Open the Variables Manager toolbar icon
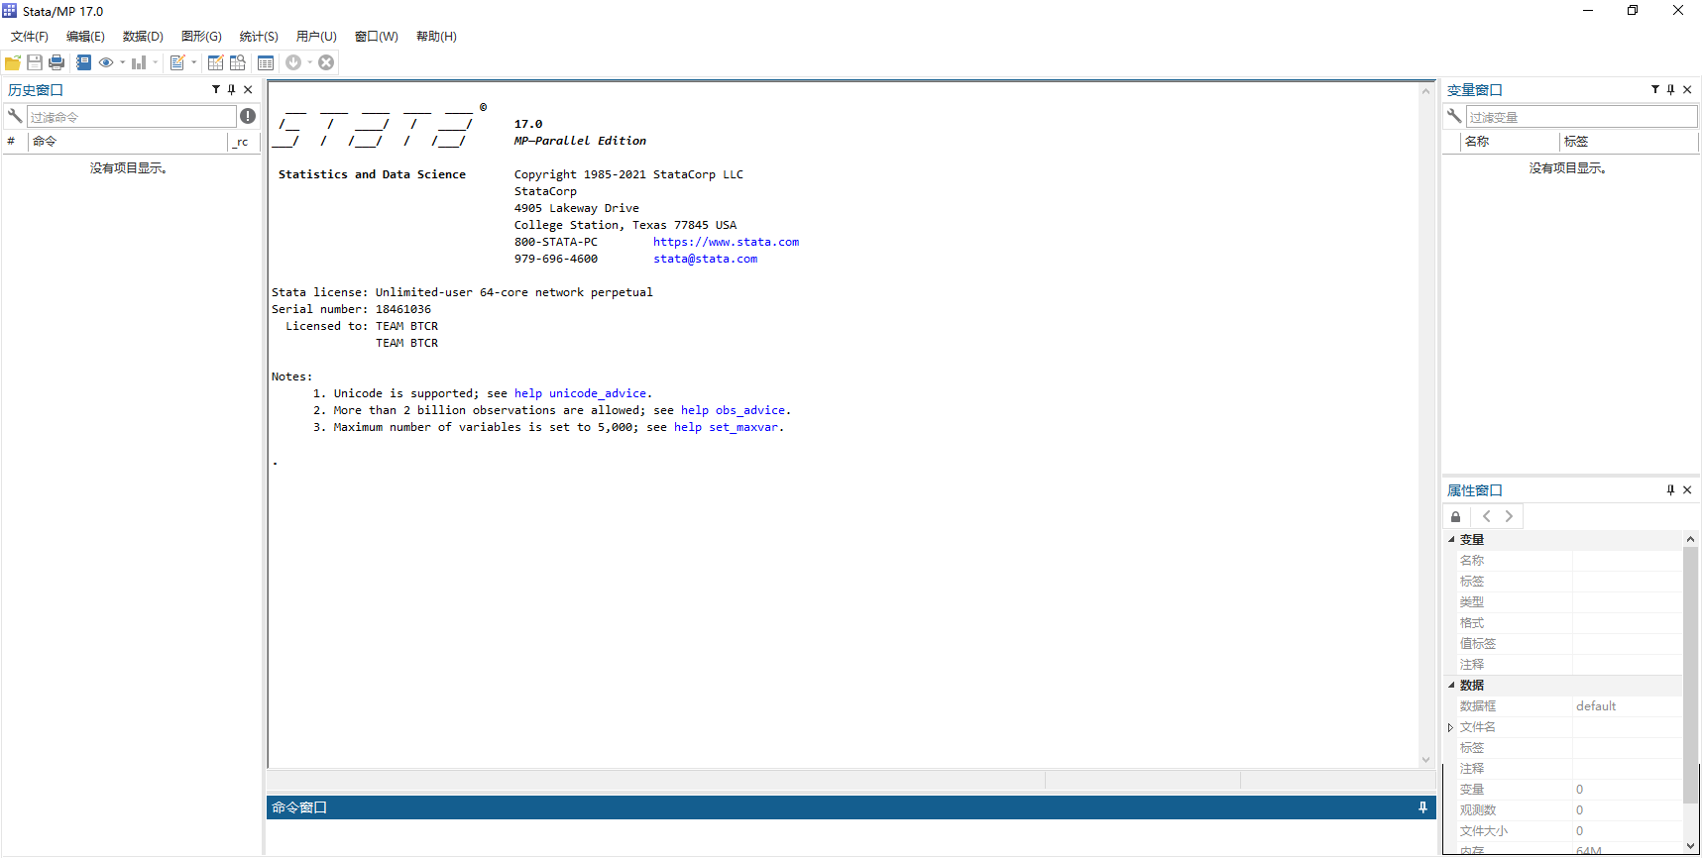The height and width of the screenshot is (858, 1703). pyautogui.click(x=266, y=62)
